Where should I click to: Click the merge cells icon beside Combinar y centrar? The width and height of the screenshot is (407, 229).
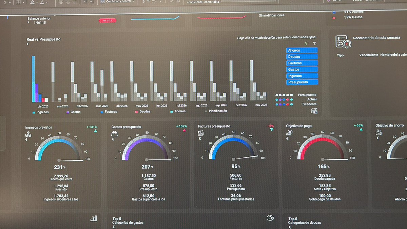tap(102, 1)
